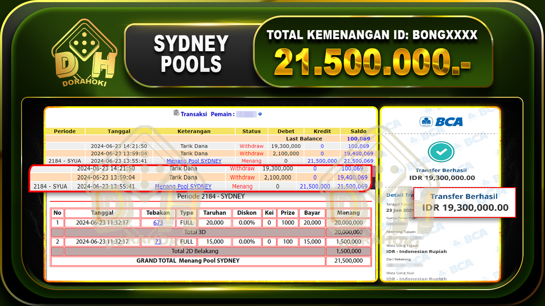Screen dimensions: 545x306
Task: Select the Status column header
Action: pyautogui.click(x=252, y=131)
